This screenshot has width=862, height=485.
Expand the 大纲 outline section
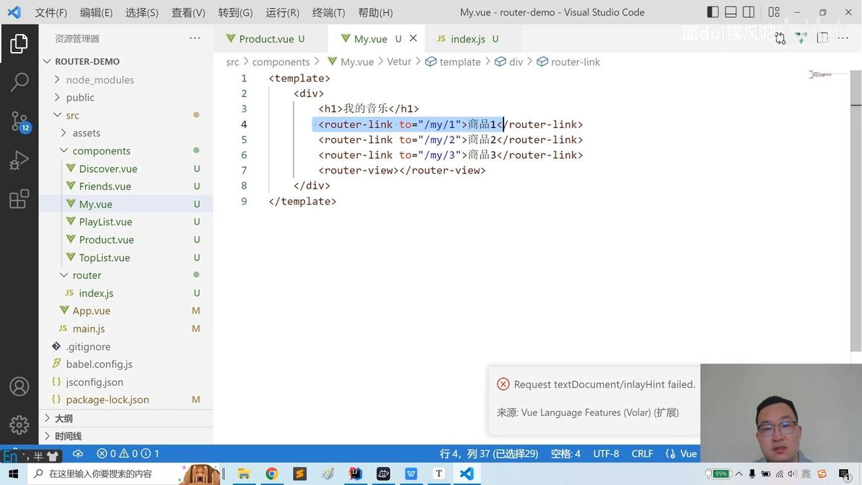click(x=63, y=419)
